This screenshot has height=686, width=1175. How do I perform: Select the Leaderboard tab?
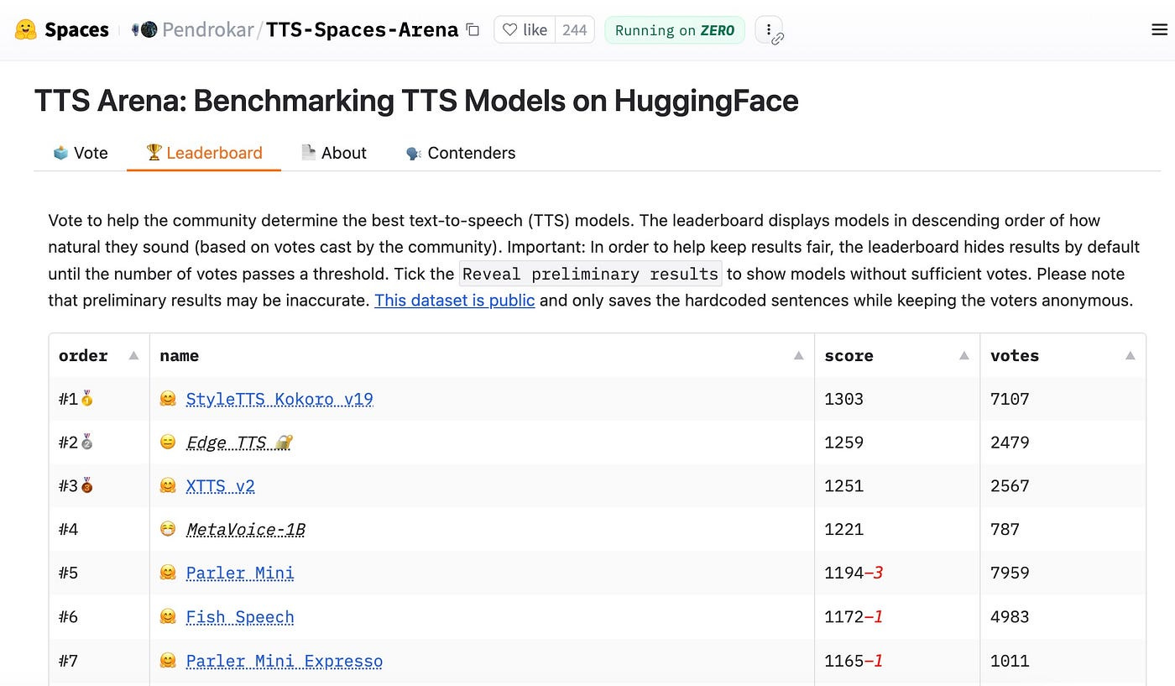click(204, 153)
